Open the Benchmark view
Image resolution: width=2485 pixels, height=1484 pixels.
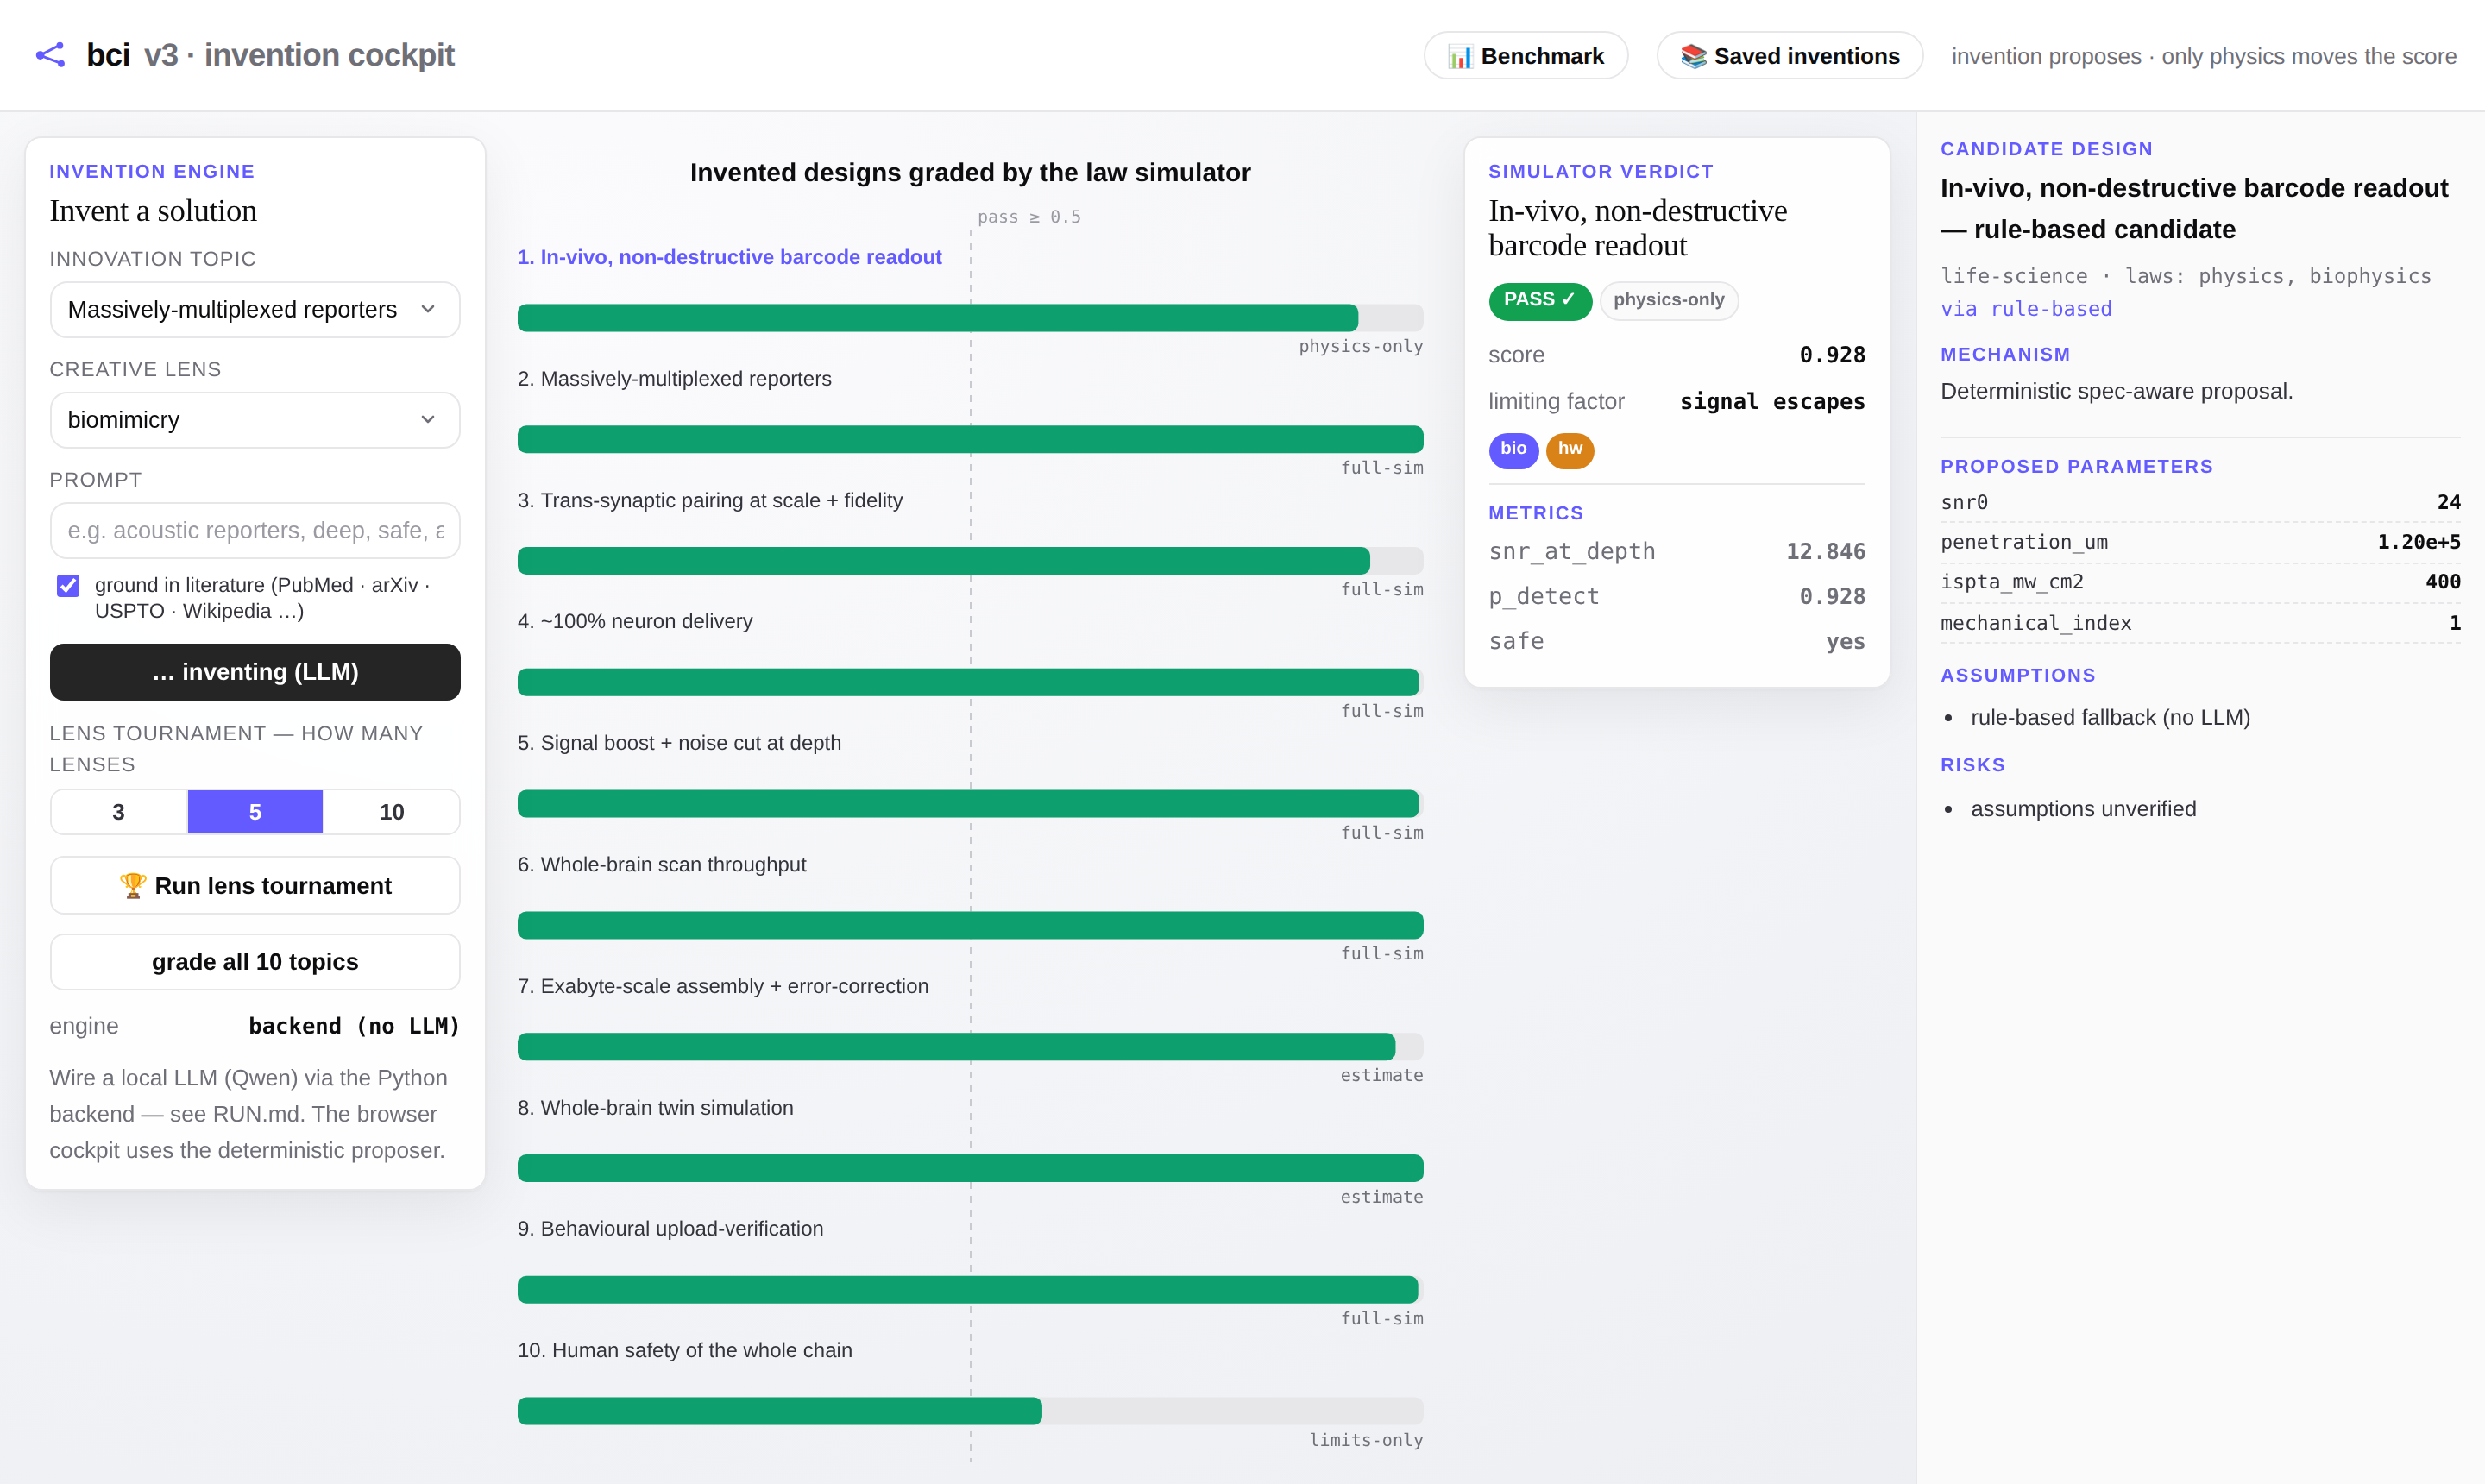click(x=1526, y=56)
